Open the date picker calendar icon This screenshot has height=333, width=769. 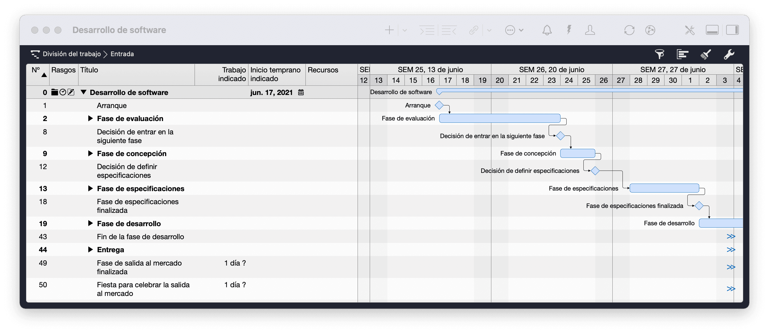pos(301,93)
